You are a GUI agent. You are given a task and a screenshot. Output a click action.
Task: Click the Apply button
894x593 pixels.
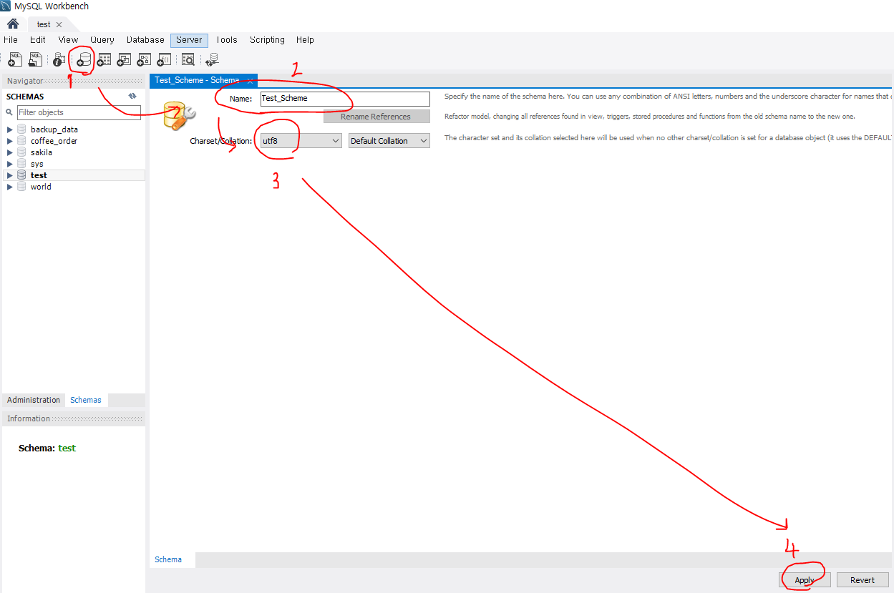pos(805,580)
